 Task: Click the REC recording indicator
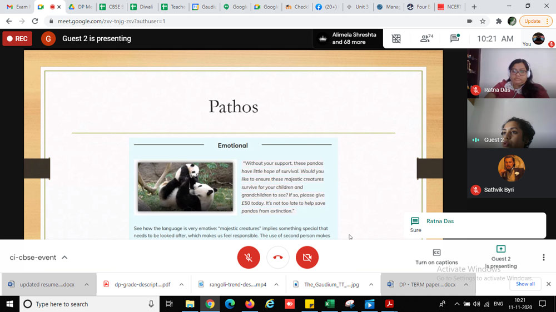(x=17, y=39)
